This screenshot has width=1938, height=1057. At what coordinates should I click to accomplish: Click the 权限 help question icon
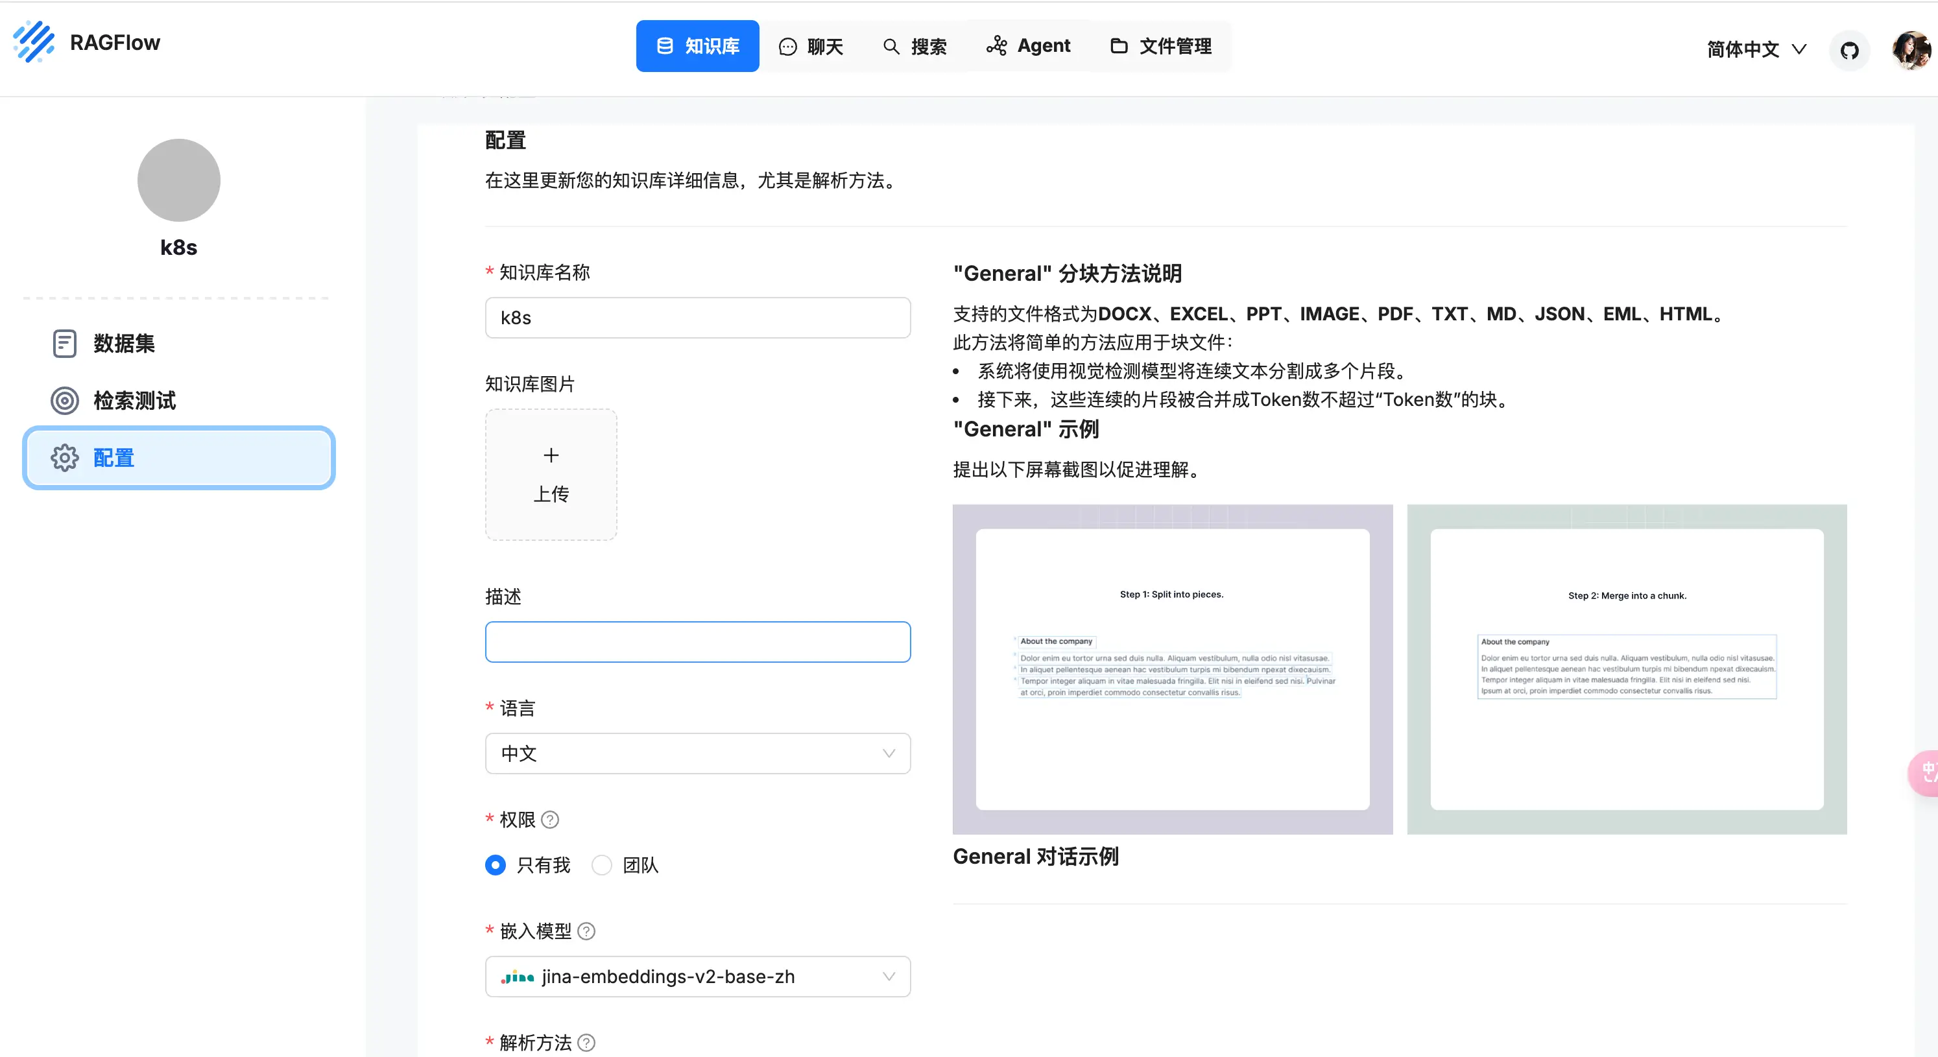click(x=550, y=819)
